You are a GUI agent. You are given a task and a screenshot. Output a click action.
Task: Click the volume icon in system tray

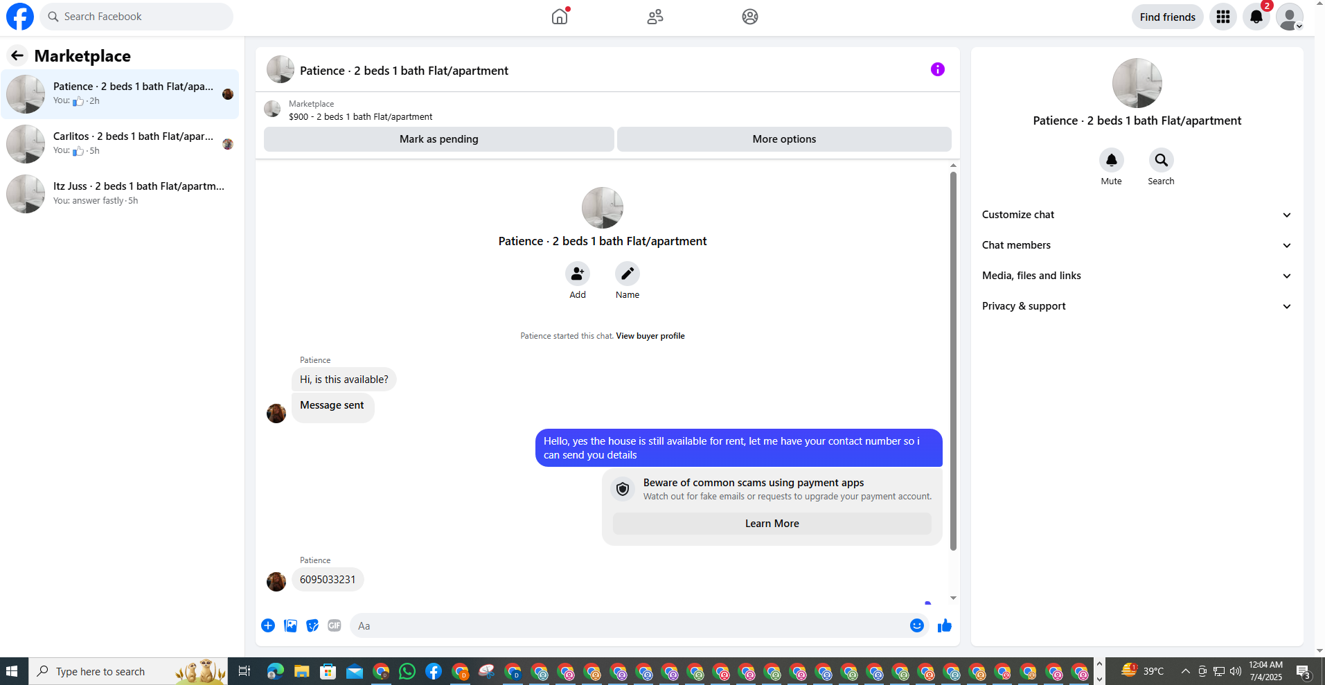[x=1236, y=671]
